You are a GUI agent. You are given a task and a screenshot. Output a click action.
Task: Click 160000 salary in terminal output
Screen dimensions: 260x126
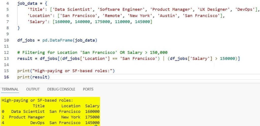[x=92, y=112]
